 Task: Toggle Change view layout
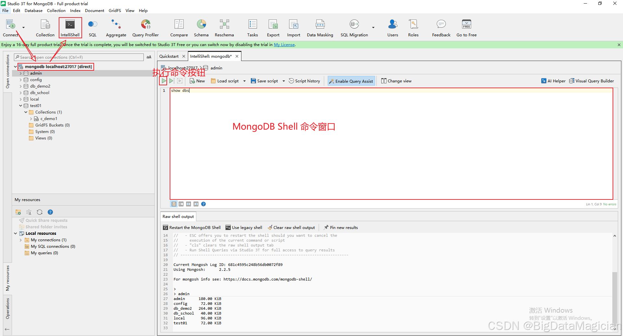(x=396, y=81)
